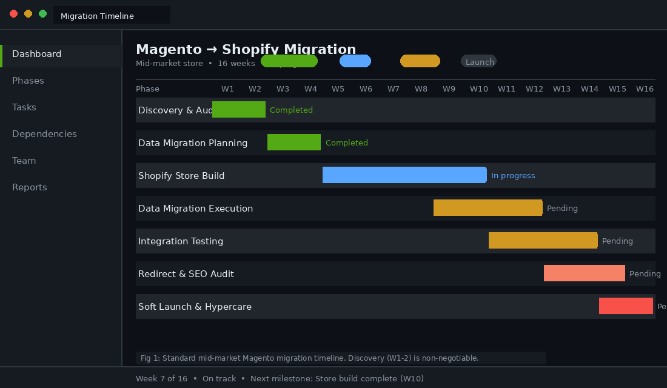
Task: Click the Data Migration Planning row label
Action: 193,143
